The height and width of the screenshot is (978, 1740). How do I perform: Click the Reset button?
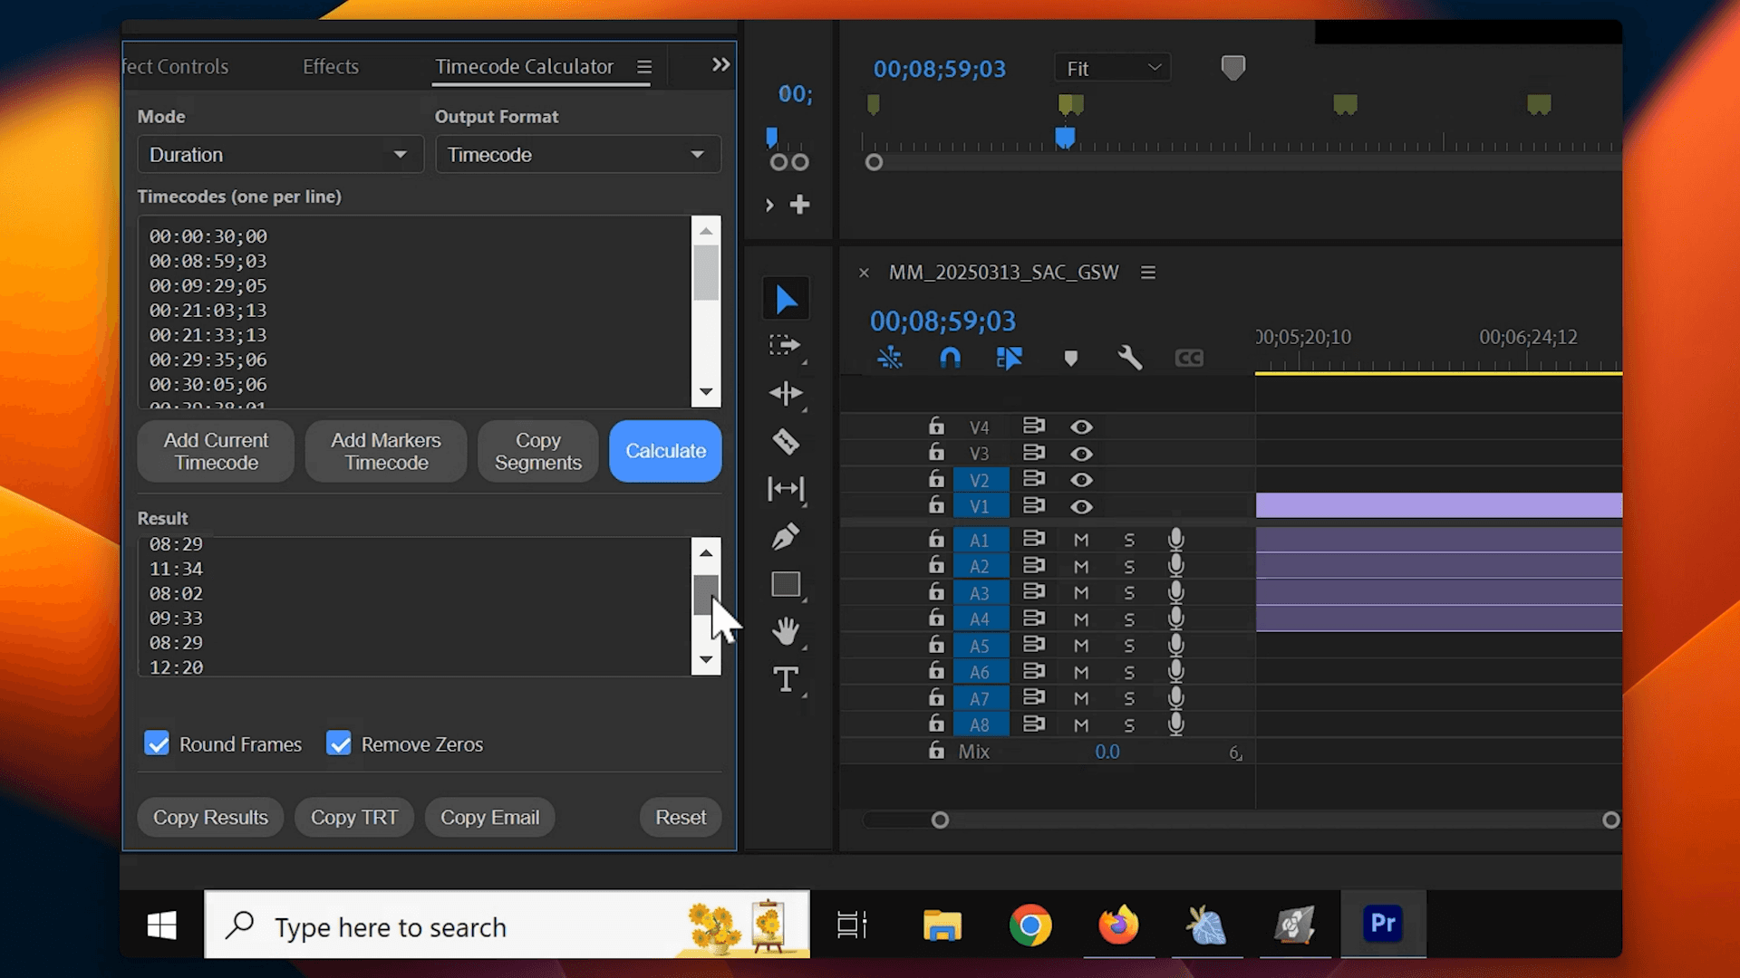click(x=681, y=818)
